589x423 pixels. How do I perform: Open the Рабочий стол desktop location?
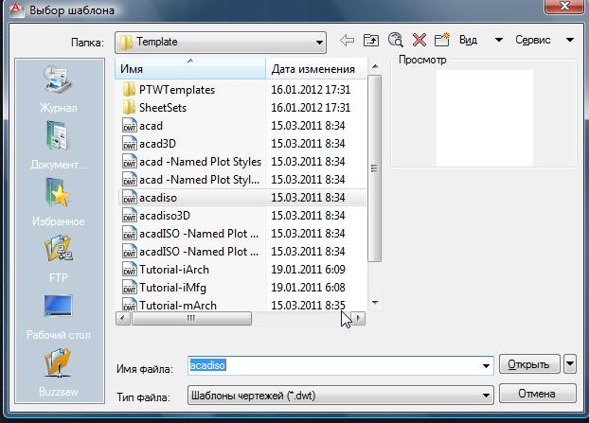[59, 316]
